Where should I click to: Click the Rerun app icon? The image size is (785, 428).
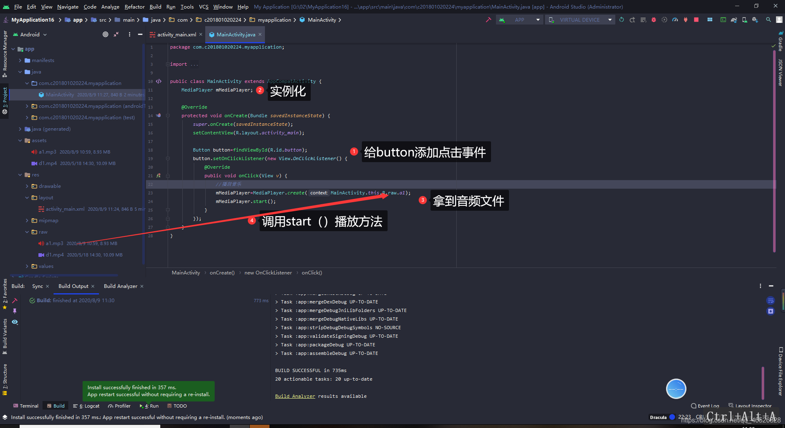click(x=621, y=20)
